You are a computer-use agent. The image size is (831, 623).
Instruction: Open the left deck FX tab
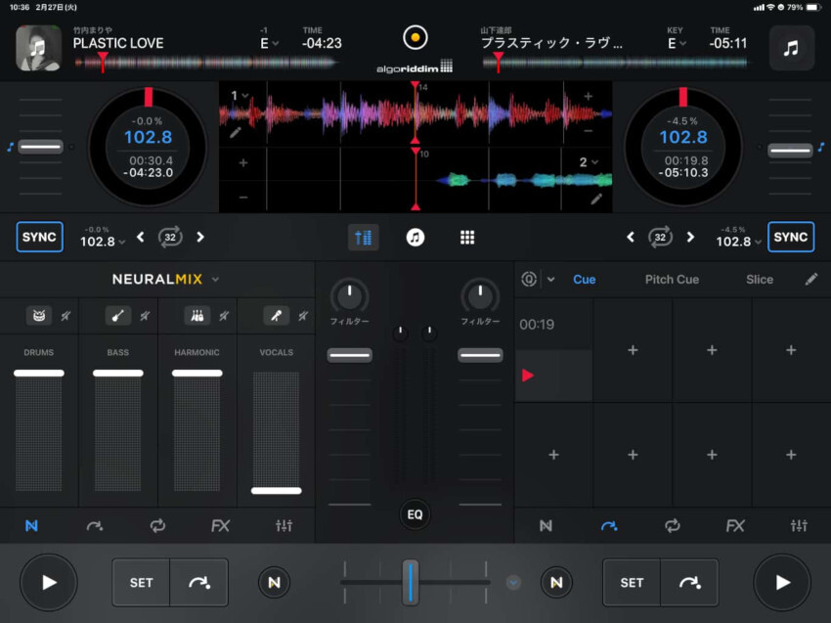(220, 526)
